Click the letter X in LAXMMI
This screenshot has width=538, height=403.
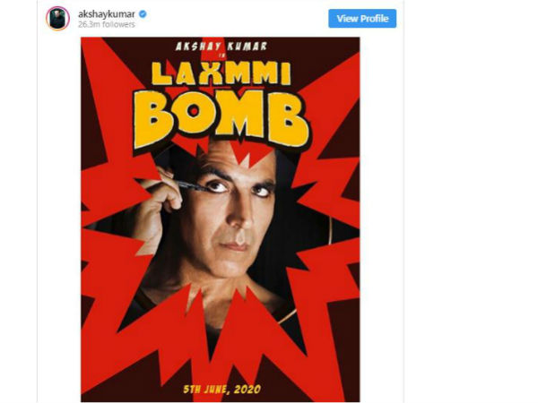click(210, 73)
